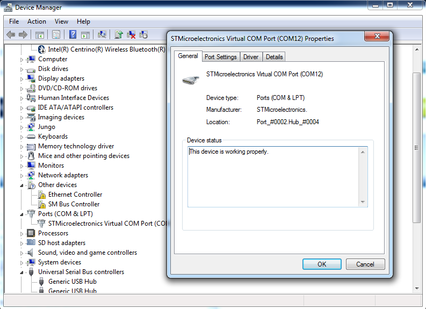This screenshot has width=426, height=309.
Task: Click the Bluetooth icon beside Intel Centrino
Action: pyautogui.click(x=41, y=49)
